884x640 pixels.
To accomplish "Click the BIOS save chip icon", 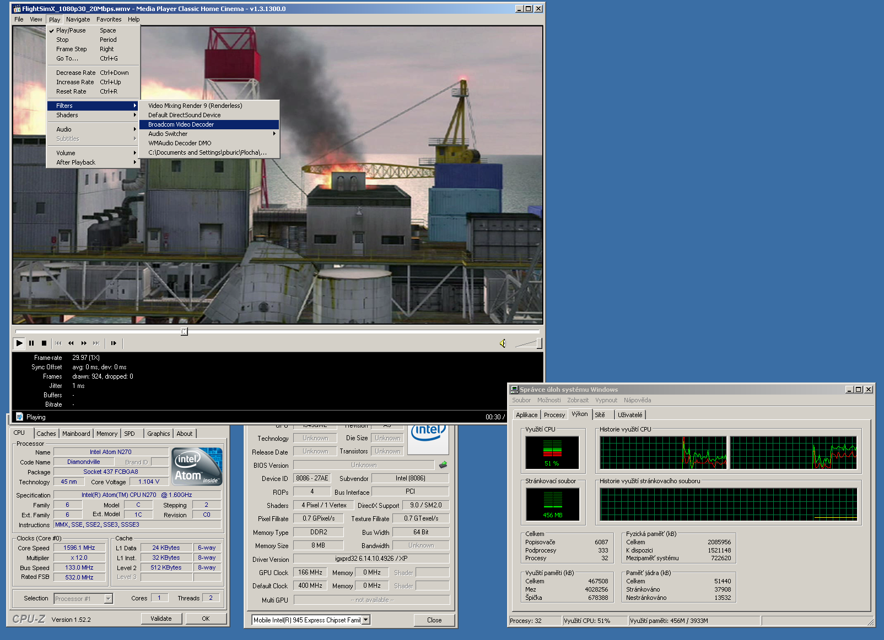I will tap(443, 465).
